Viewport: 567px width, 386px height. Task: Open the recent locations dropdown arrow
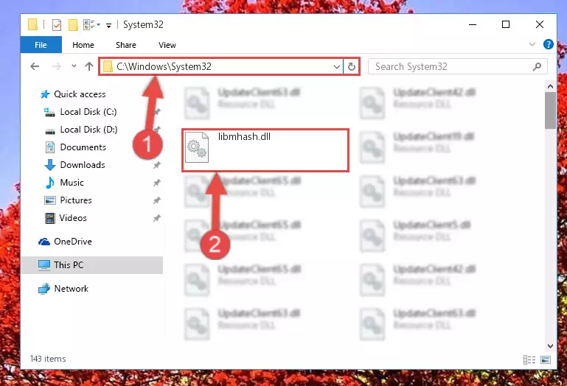click(x=74, y=66)
